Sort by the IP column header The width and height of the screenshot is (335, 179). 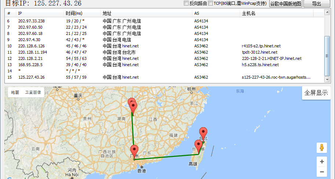[x=40, y=13]
